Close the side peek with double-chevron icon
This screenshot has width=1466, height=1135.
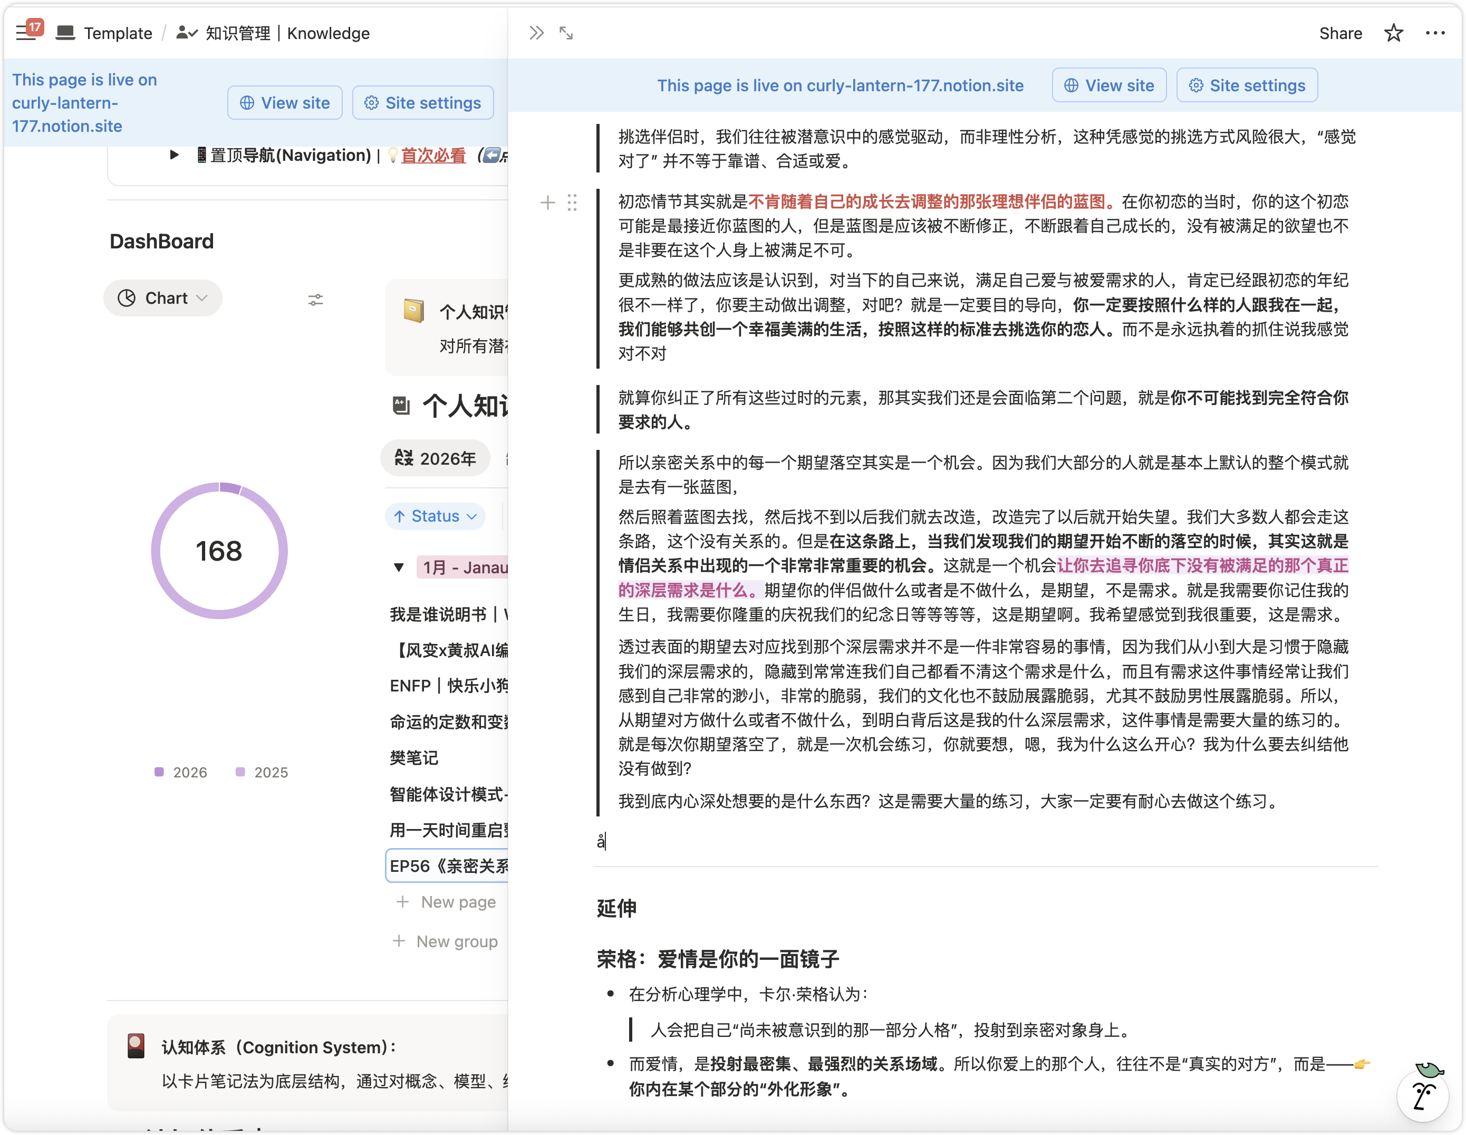536,33
